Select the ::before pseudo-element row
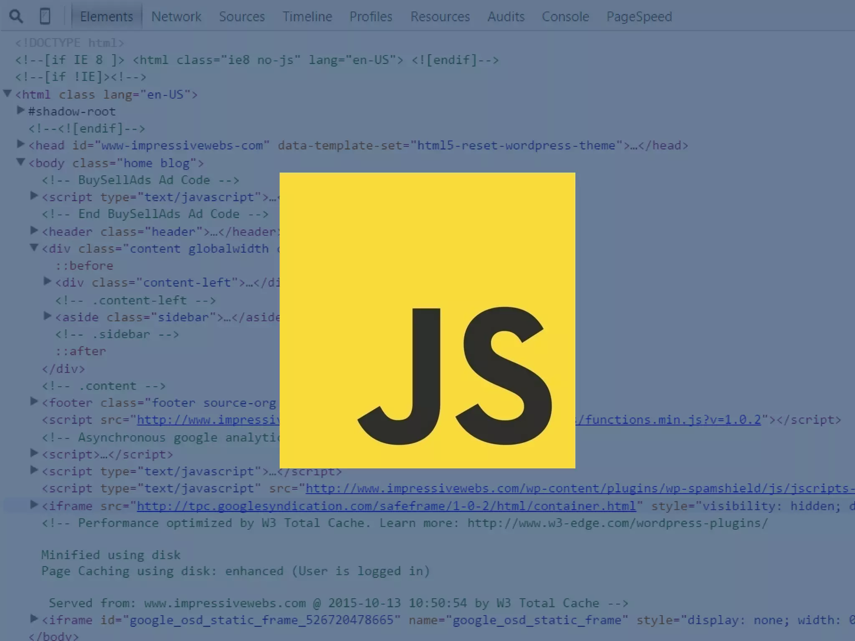The height and width of the screenshot is (641, 855). pyautogui.click(x=84, y=265)
